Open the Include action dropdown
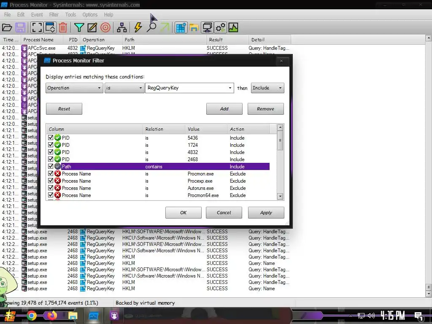The image size is (432, 324). (x=267, y=88)
